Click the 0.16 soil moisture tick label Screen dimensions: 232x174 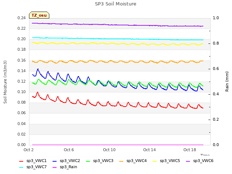[22, 60]
